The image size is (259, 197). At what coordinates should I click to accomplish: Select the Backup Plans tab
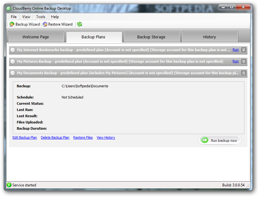tap(94, 37)
